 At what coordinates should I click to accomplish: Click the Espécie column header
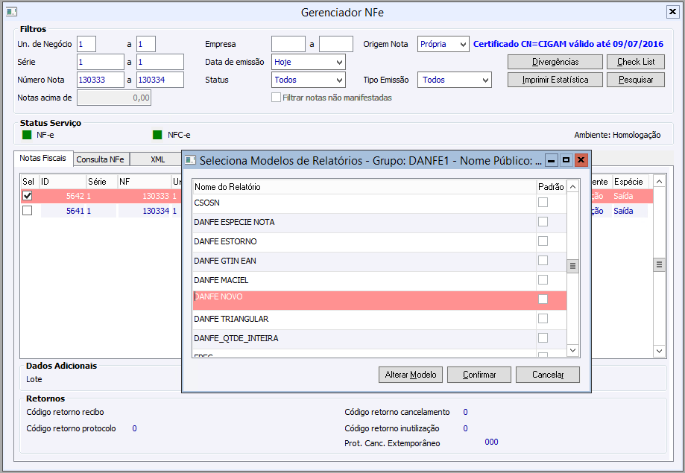pyautogui.click(x=630, y=182)
